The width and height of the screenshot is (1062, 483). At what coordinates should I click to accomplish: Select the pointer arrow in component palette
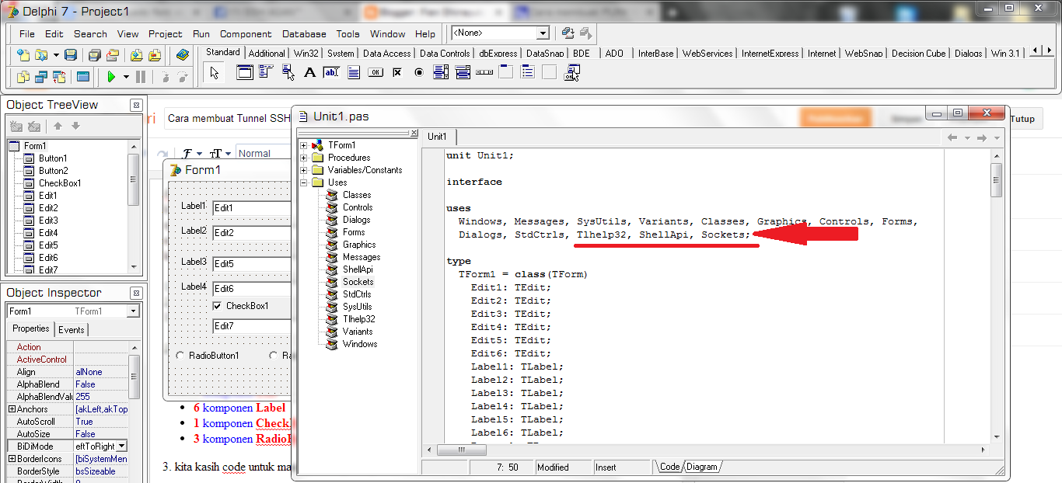pyautogui.click(x=215, y=72)
